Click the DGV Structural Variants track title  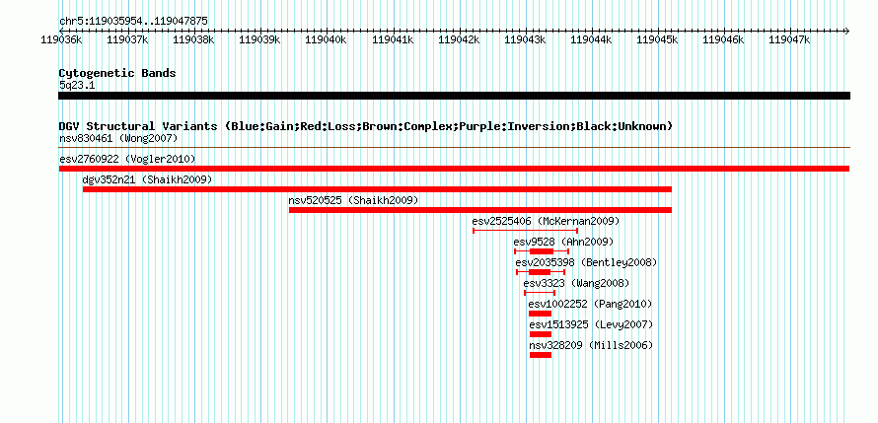tap(366, 126)
